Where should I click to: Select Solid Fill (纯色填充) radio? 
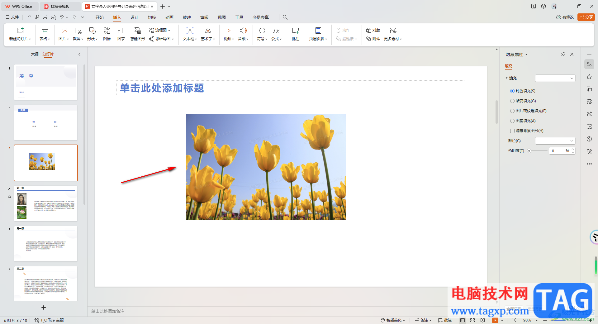click(512, 91)
